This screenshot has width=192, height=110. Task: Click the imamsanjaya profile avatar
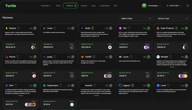click(144, 6)
